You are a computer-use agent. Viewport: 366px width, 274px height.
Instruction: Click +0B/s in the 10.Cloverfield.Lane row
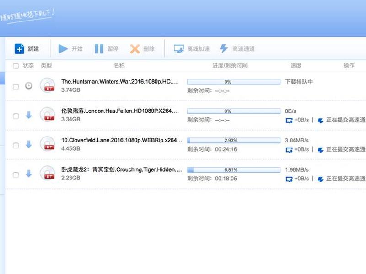[x=301, y=149]
